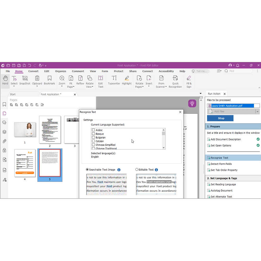Click the purple lightbulb assistant button
The image size is (261, 261).
tap(192, 103)
